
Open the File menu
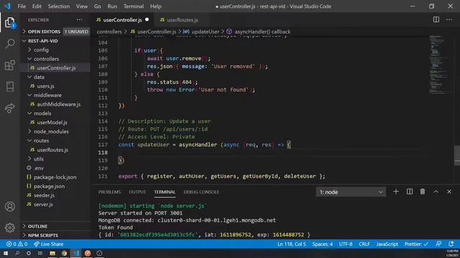pyautogui.click(x=22, y=6)
